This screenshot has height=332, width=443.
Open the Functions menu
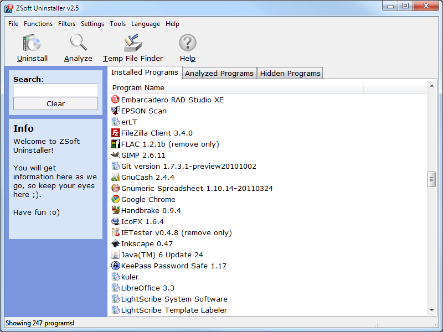click(38, 24)
